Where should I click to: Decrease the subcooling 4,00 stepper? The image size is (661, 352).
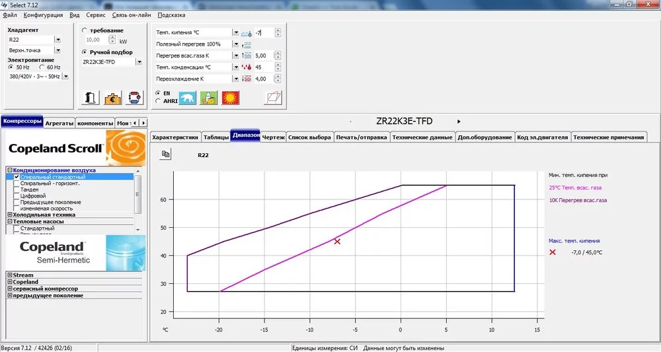[x=278, y=81]
